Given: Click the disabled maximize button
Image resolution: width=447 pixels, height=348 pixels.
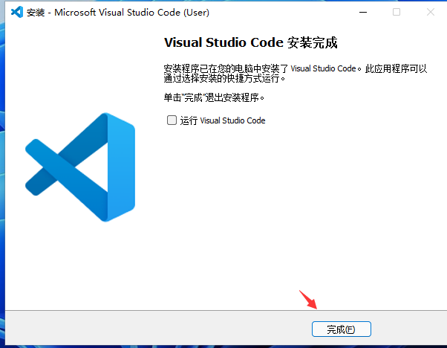Looking at the screenshot, I should 397,12.
